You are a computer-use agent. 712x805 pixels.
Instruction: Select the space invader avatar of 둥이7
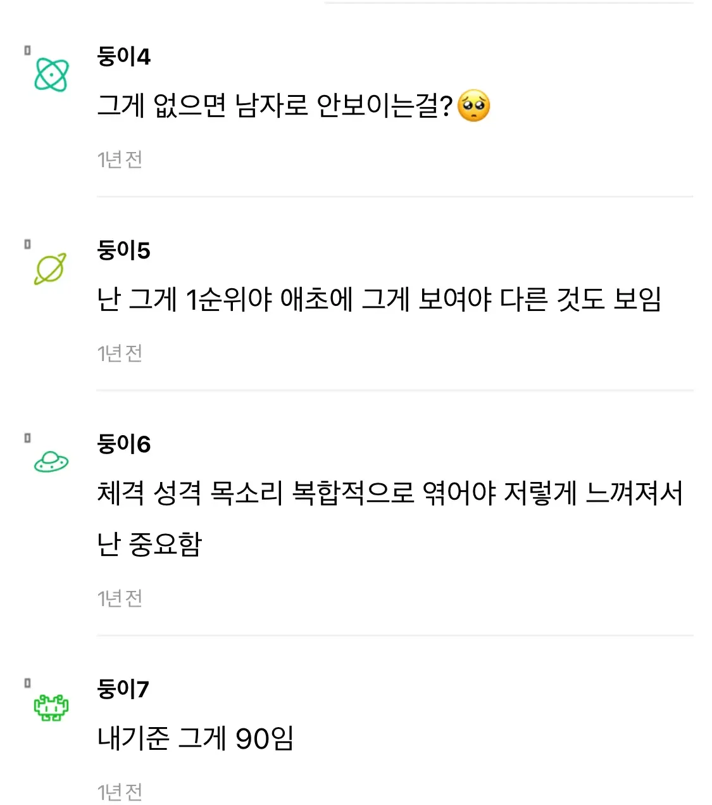point(51,707)
